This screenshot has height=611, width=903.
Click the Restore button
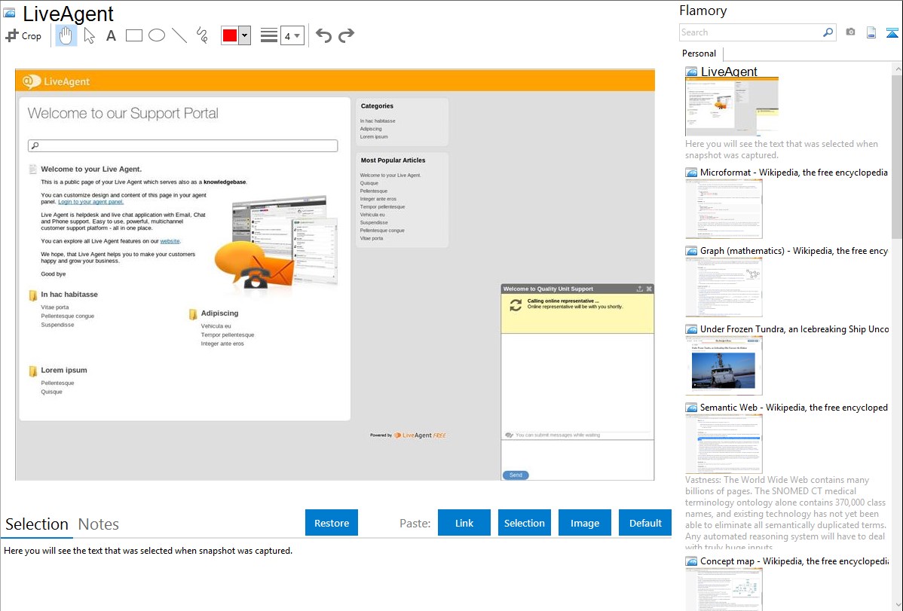pos(332,522)
